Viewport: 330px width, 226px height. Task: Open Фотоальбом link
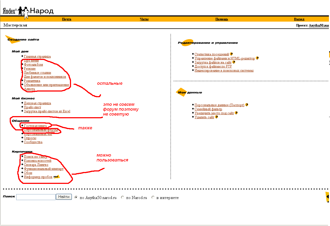pos(33,65)
